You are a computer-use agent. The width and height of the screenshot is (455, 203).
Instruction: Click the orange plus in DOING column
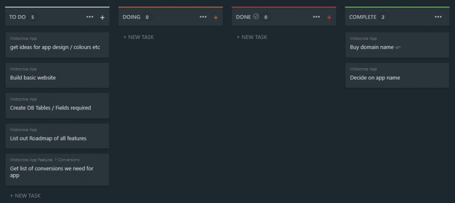[216, 17]
